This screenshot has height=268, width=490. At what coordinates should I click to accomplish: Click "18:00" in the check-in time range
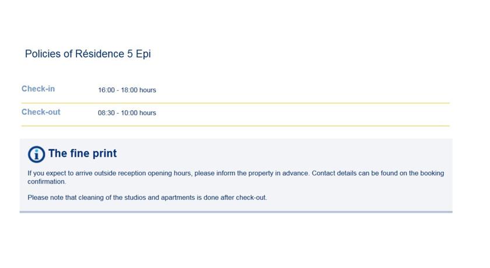tap(129, 90)
